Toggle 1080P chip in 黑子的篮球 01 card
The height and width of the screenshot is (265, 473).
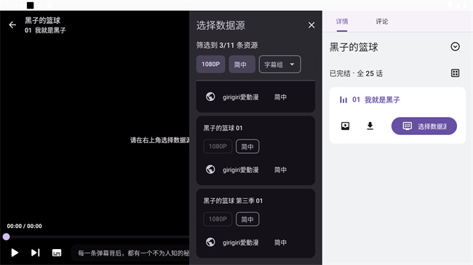218,147
